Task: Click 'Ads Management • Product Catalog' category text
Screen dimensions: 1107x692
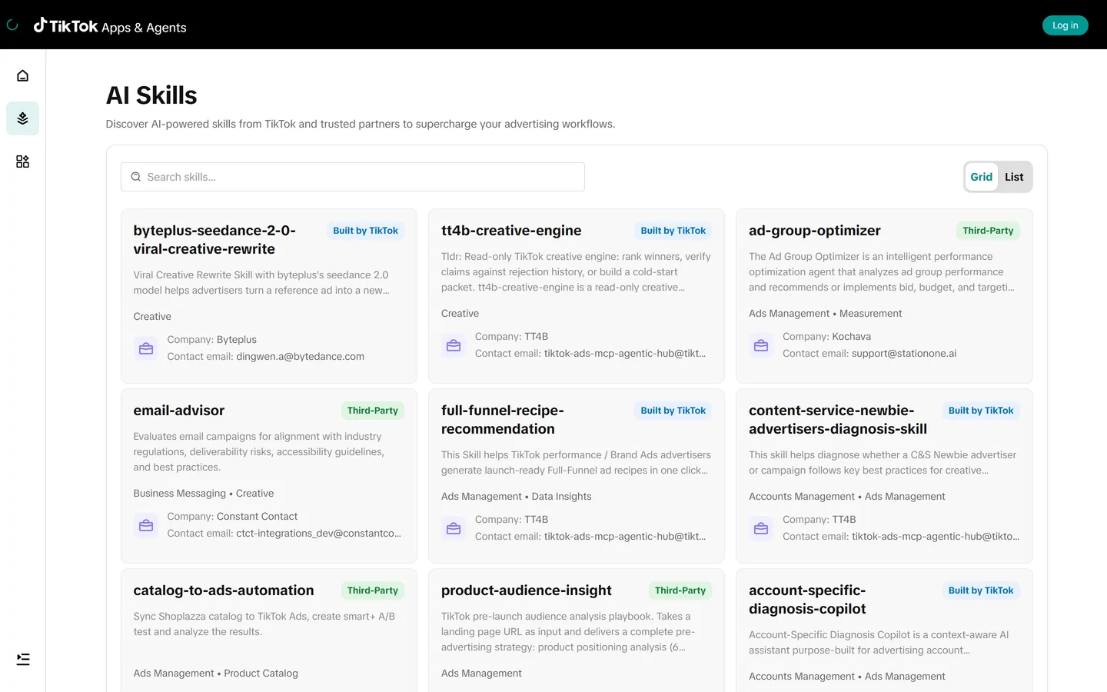Action: (216, 674)
